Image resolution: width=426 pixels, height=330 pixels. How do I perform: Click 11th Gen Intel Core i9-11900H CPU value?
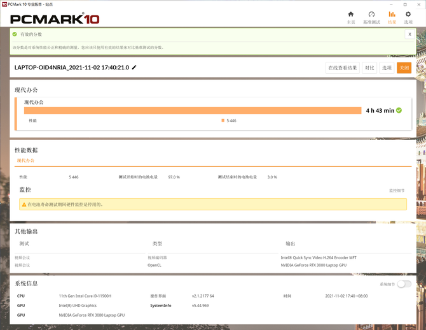(85, 296)
